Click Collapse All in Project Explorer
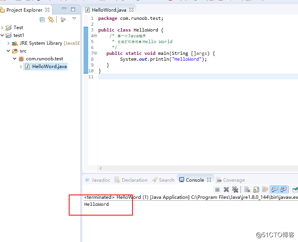Screen dimensions: 298x242 pos(42,19)
